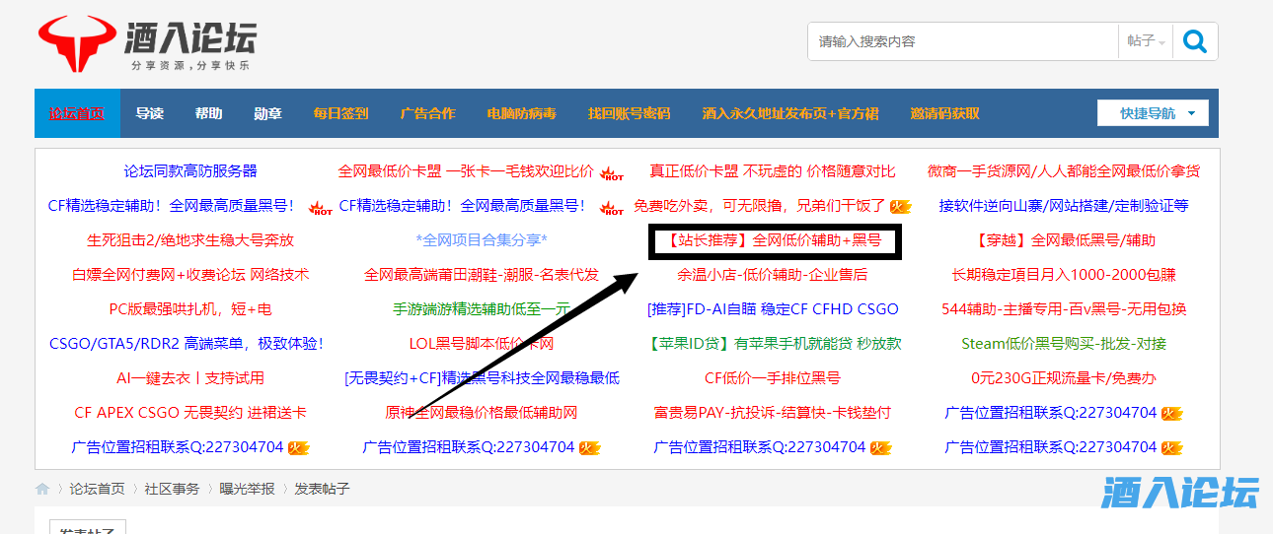Image resolution: width=1273 pixels, height=534 pixels.
Task: Open 酒入永久地址发布页+官方裙 nav item
Action: (790, 113)
